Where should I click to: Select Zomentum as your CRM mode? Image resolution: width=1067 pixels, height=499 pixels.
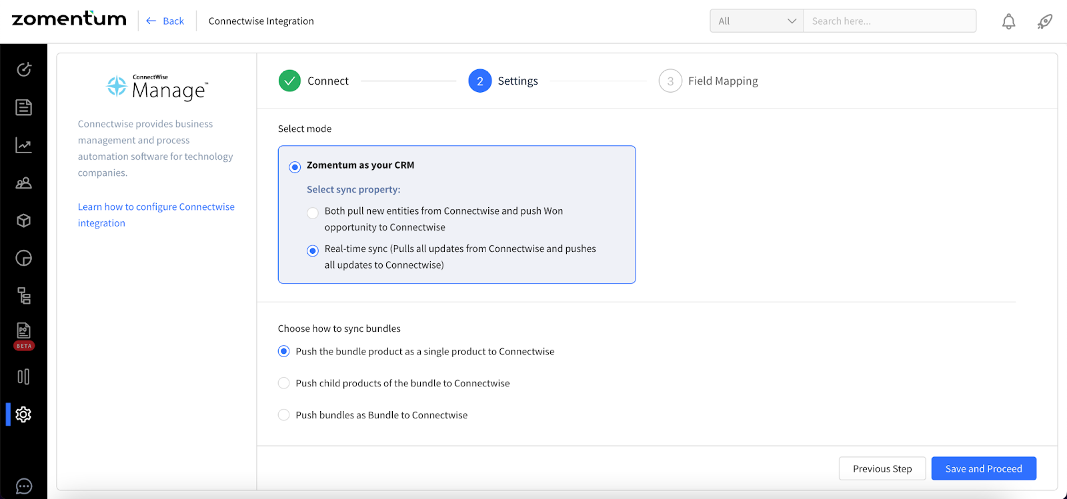click(295, 167)
